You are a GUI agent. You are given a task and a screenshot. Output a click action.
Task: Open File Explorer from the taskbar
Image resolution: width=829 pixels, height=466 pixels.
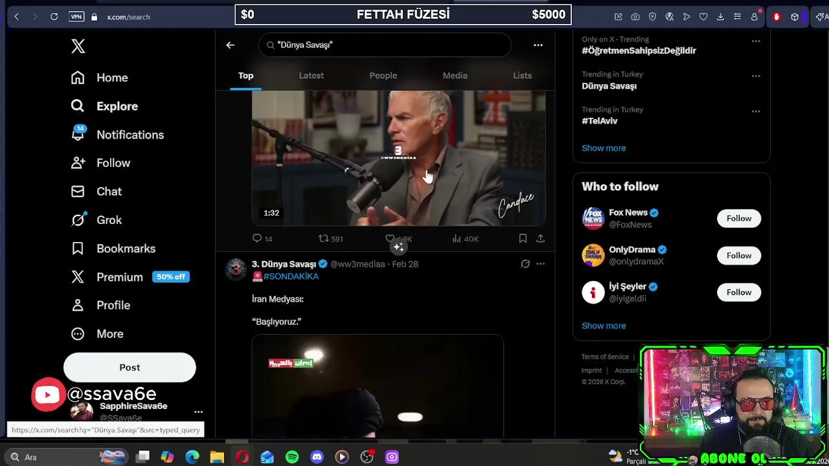pos(217,457)
